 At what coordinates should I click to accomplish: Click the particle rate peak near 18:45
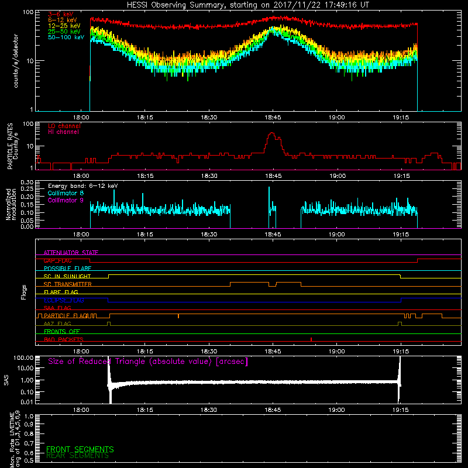point(272,133)
